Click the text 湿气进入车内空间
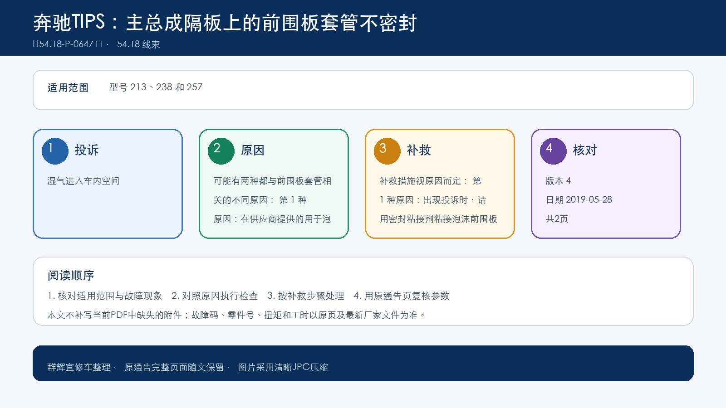Image resolution: width=726 pixels, height=408 pixels. pyautogui.click(x=83, y=181)
